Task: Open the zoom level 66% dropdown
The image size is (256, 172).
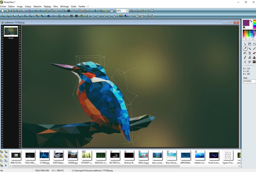Action: click(x=127, y=11)
